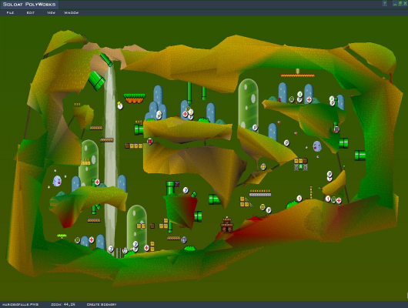Select the small green trampoline at bottom-left
Viewport: 408px width, 308px height.
pyautogui.click(x=62, y=236)
